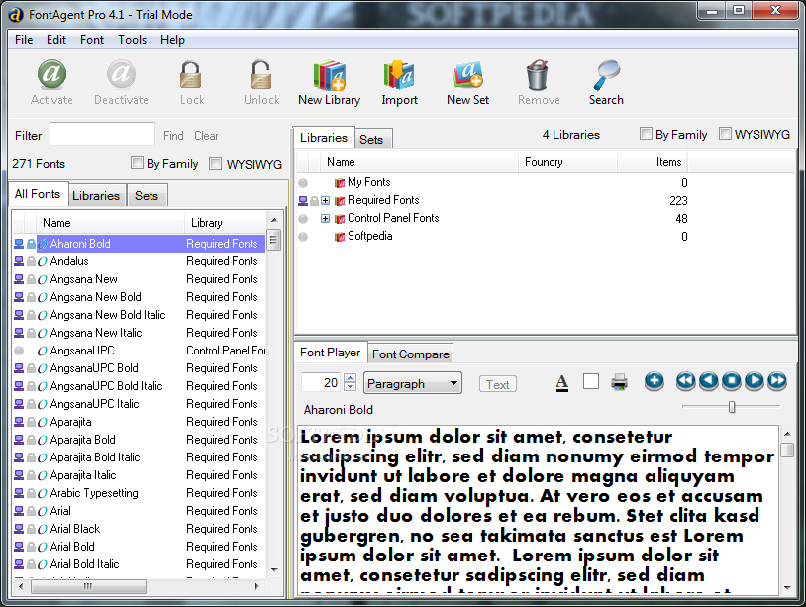Jump to first font with rewind button
806x607 pixels.
coord(686,381)
